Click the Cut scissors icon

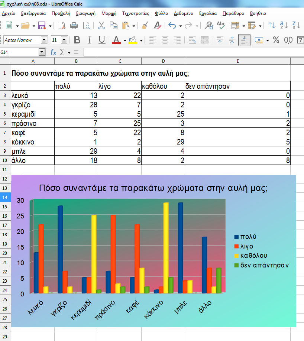(x=101, y=26)
